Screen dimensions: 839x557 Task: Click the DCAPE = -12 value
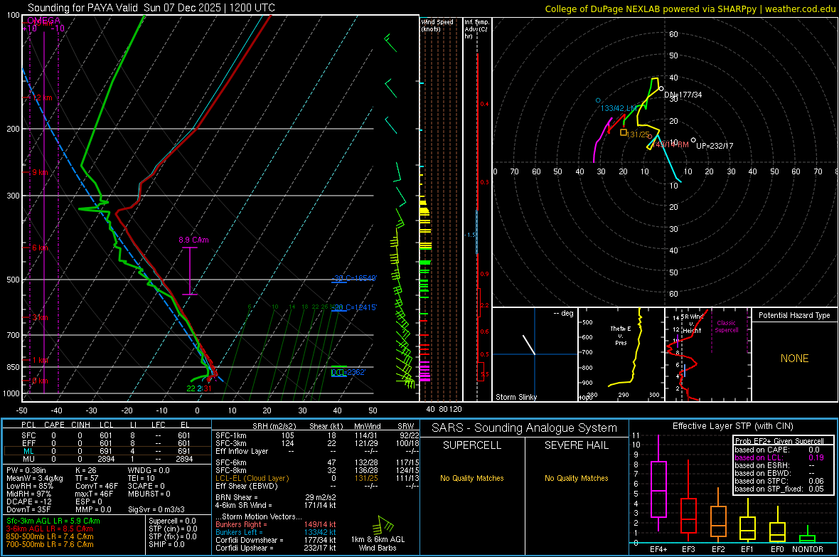(29, 502)
